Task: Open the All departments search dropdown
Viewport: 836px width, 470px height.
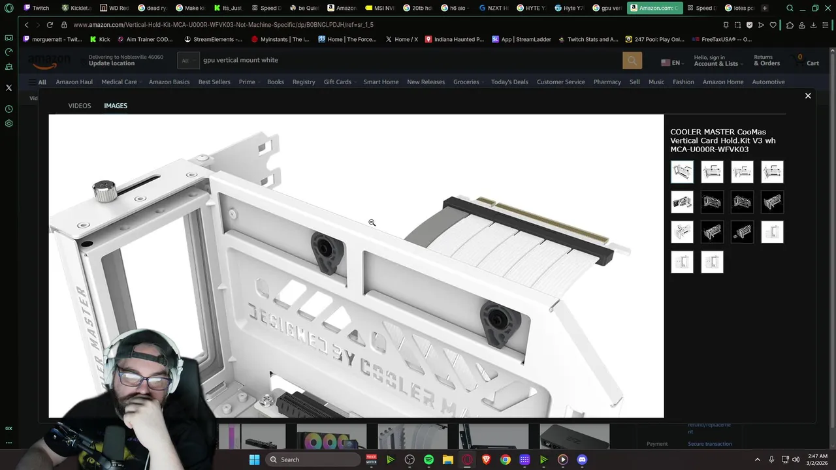Action: click(x=187, y=61)
